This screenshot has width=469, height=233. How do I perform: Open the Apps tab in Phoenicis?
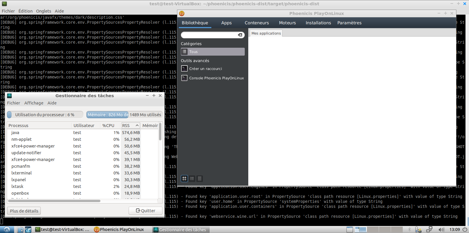pos(226,23)
